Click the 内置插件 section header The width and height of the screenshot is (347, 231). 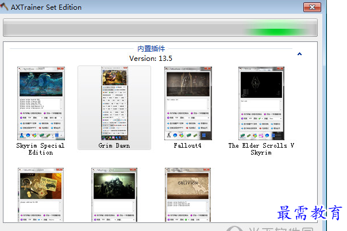151,48
